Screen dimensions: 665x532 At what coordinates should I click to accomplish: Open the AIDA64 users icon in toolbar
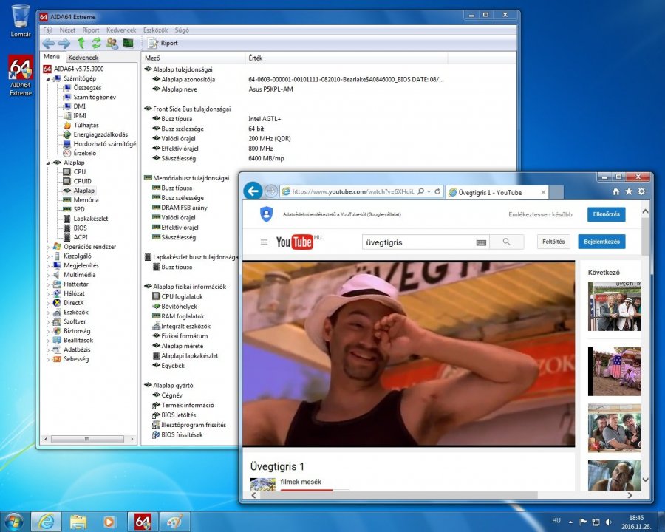tap(112, 43)
